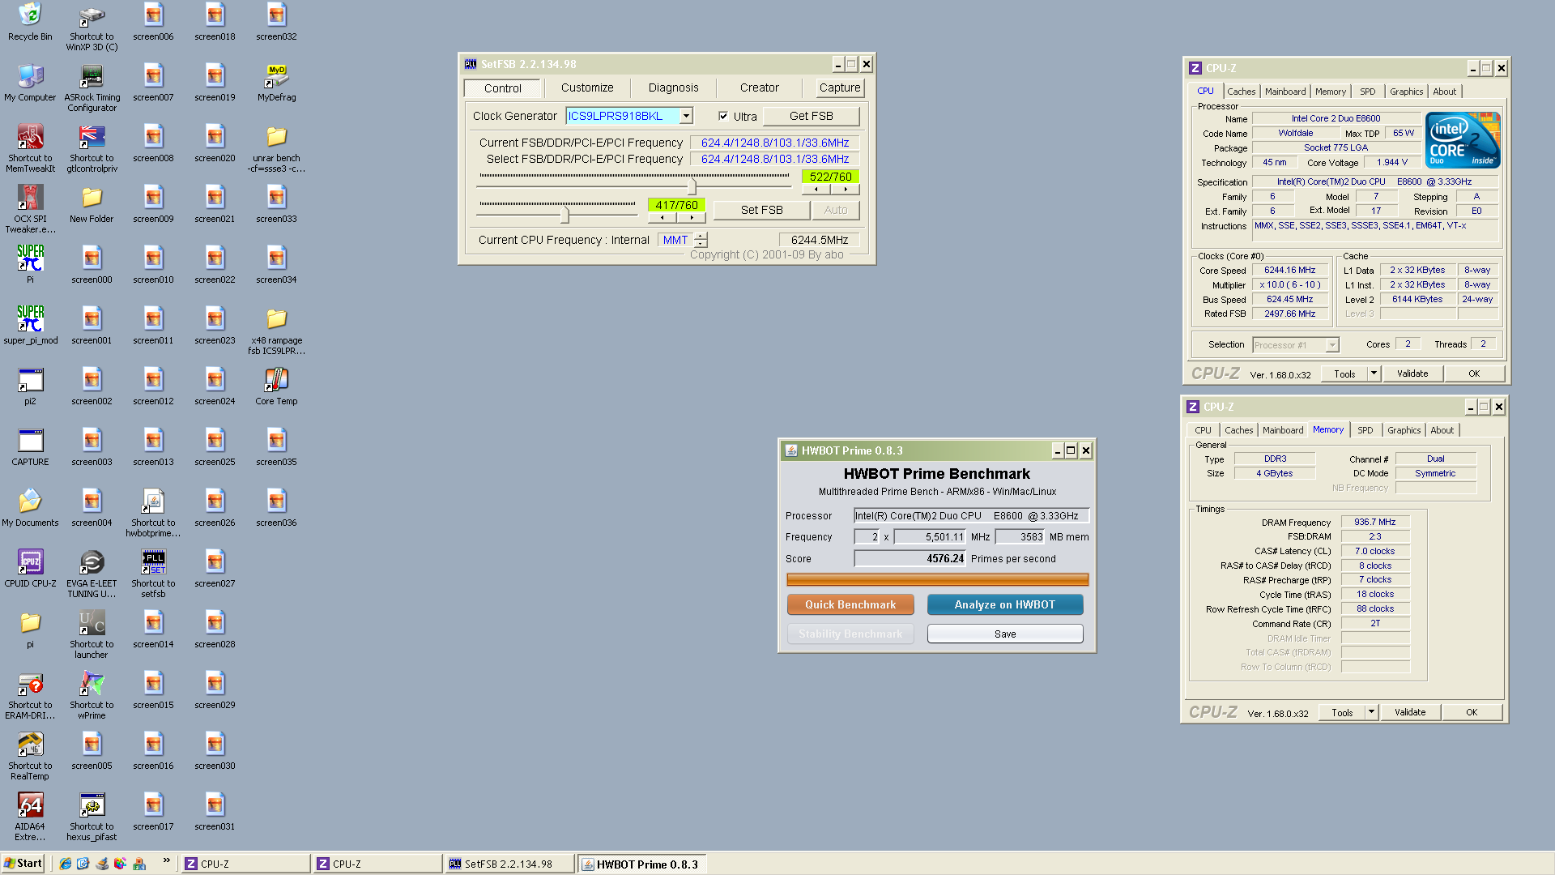Open About tab in upper CPU-Z window
Viewport: 1555px width, 875px height.
[1444, 92]
